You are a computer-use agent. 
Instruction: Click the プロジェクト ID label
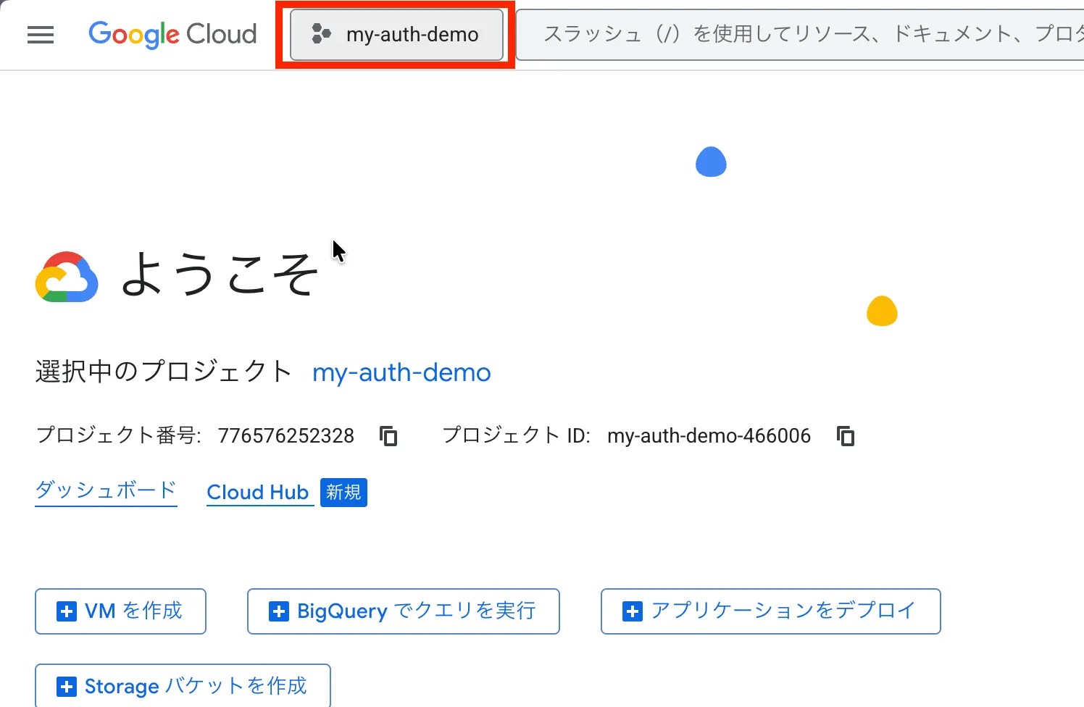517,435
